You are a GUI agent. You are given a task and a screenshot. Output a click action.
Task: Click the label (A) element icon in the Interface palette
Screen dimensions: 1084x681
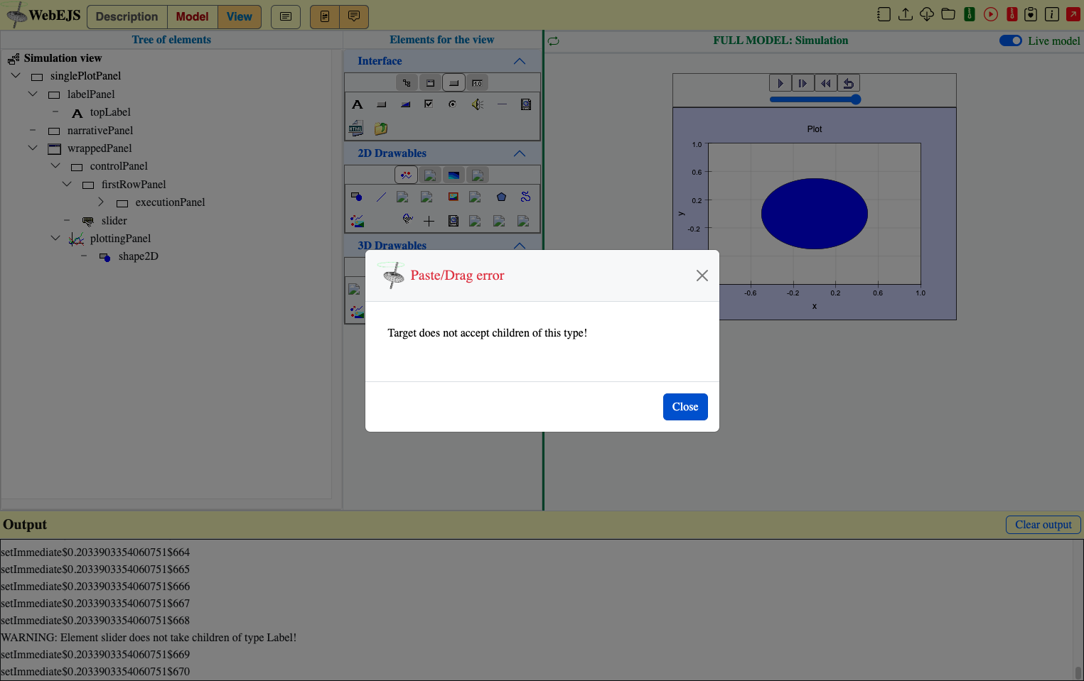point(358,104)
